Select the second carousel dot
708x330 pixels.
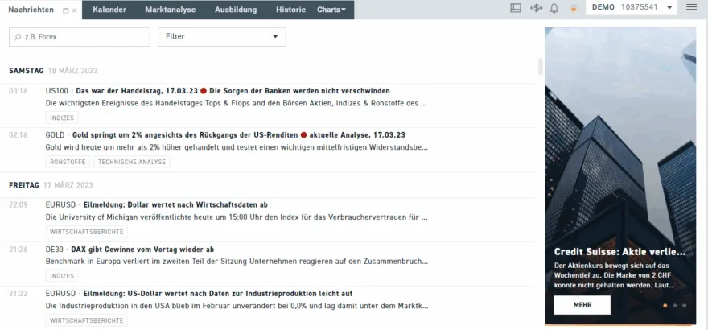point(674,306)
